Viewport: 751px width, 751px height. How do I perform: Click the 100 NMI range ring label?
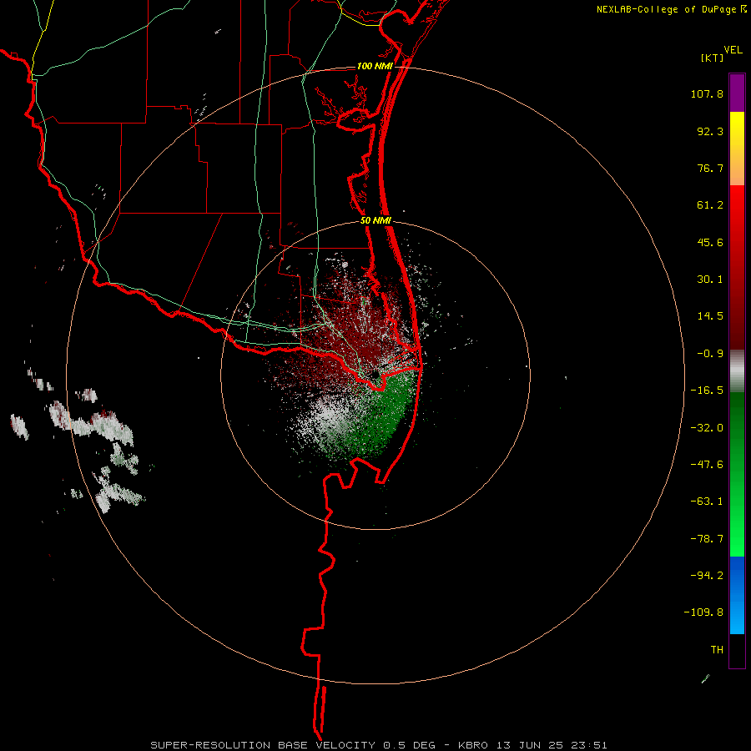[x=375, y=66]
